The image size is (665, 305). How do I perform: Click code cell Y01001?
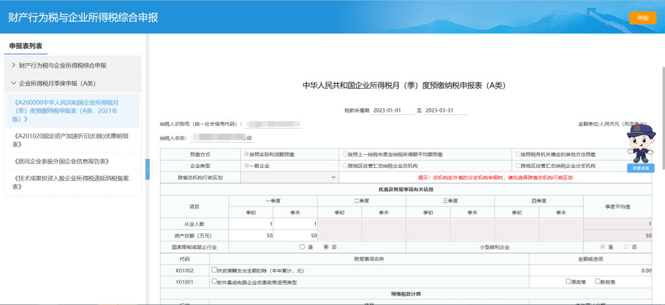tap(185, 282)
